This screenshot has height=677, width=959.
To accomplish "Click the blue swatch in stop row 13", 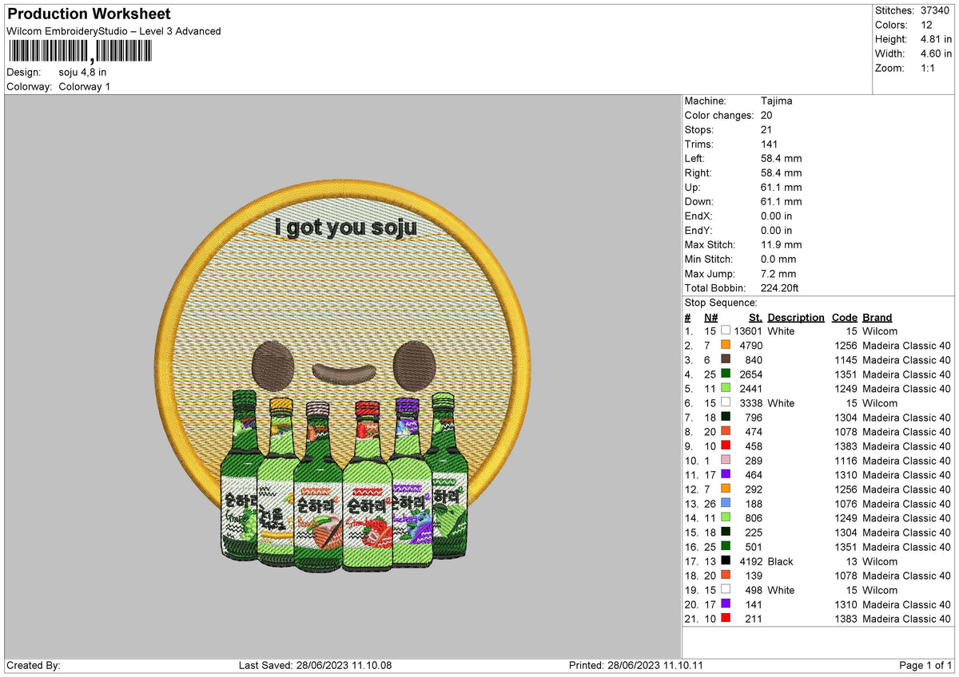I will point(726,503).
